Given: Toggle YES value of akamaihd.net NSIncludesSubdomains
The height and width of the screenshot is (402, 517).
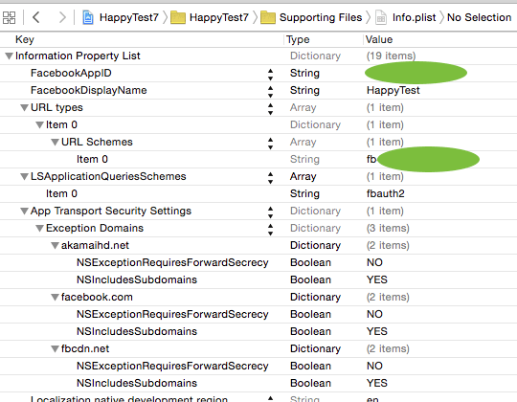Looking at the screenshot, I should click(x=377, y=279).
